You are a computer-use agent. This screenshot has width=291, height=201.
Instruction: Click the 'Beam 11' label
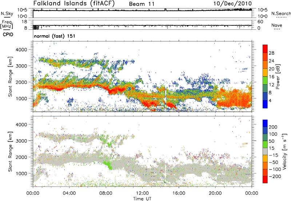click(x=141, y=4)
